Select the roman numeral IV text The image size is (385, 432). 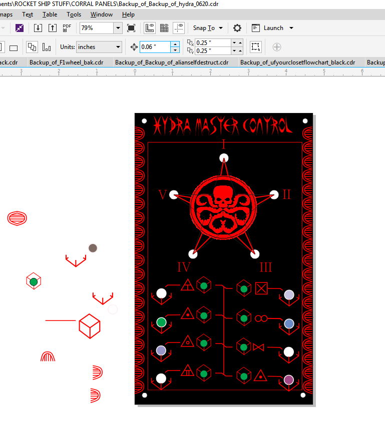[x=184, y=267]
